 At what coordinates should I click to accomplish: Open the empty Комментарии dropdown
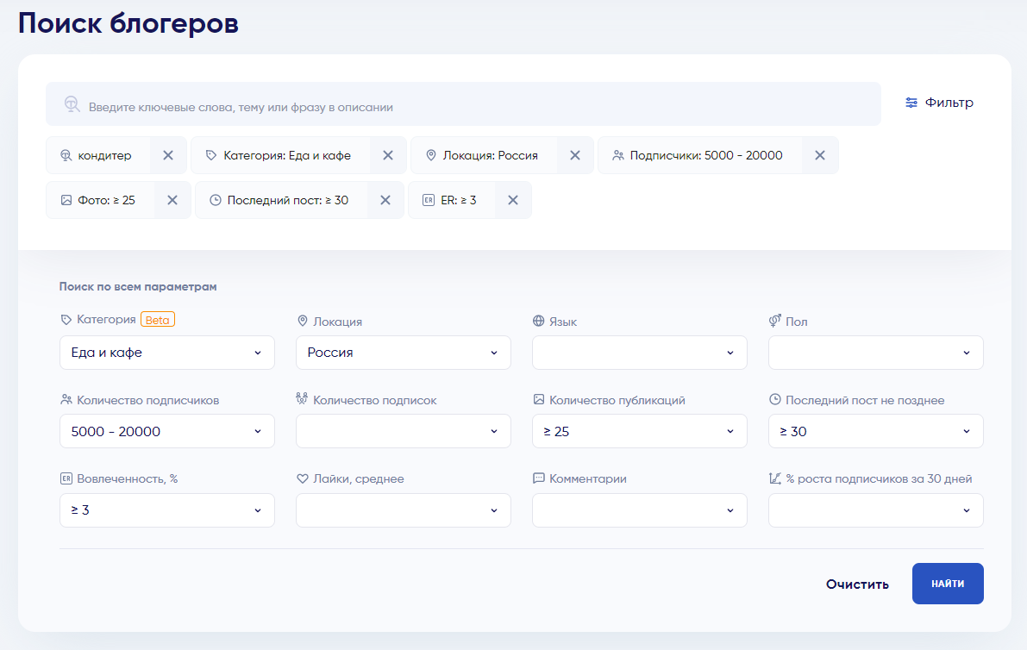(x=640, y=510)
